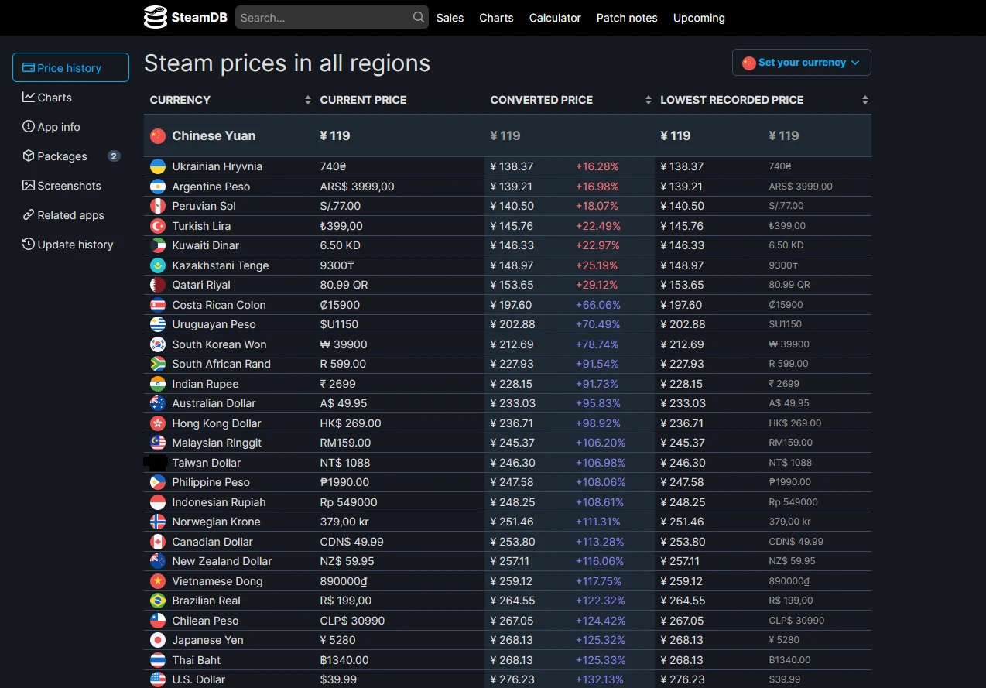Sort by Lowest Recorded Price arrows

(x=865, y=100)
